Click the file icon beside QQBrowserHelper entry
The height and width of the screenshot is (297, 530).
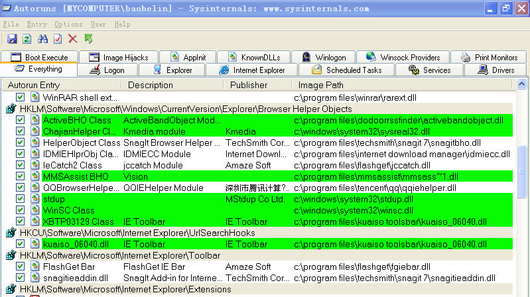coord(34,188)
